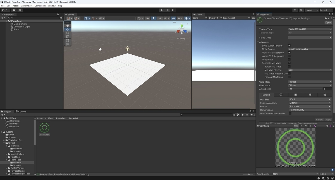Click the Play button
This screenshot has height=180, width=335.
[162, 10]
